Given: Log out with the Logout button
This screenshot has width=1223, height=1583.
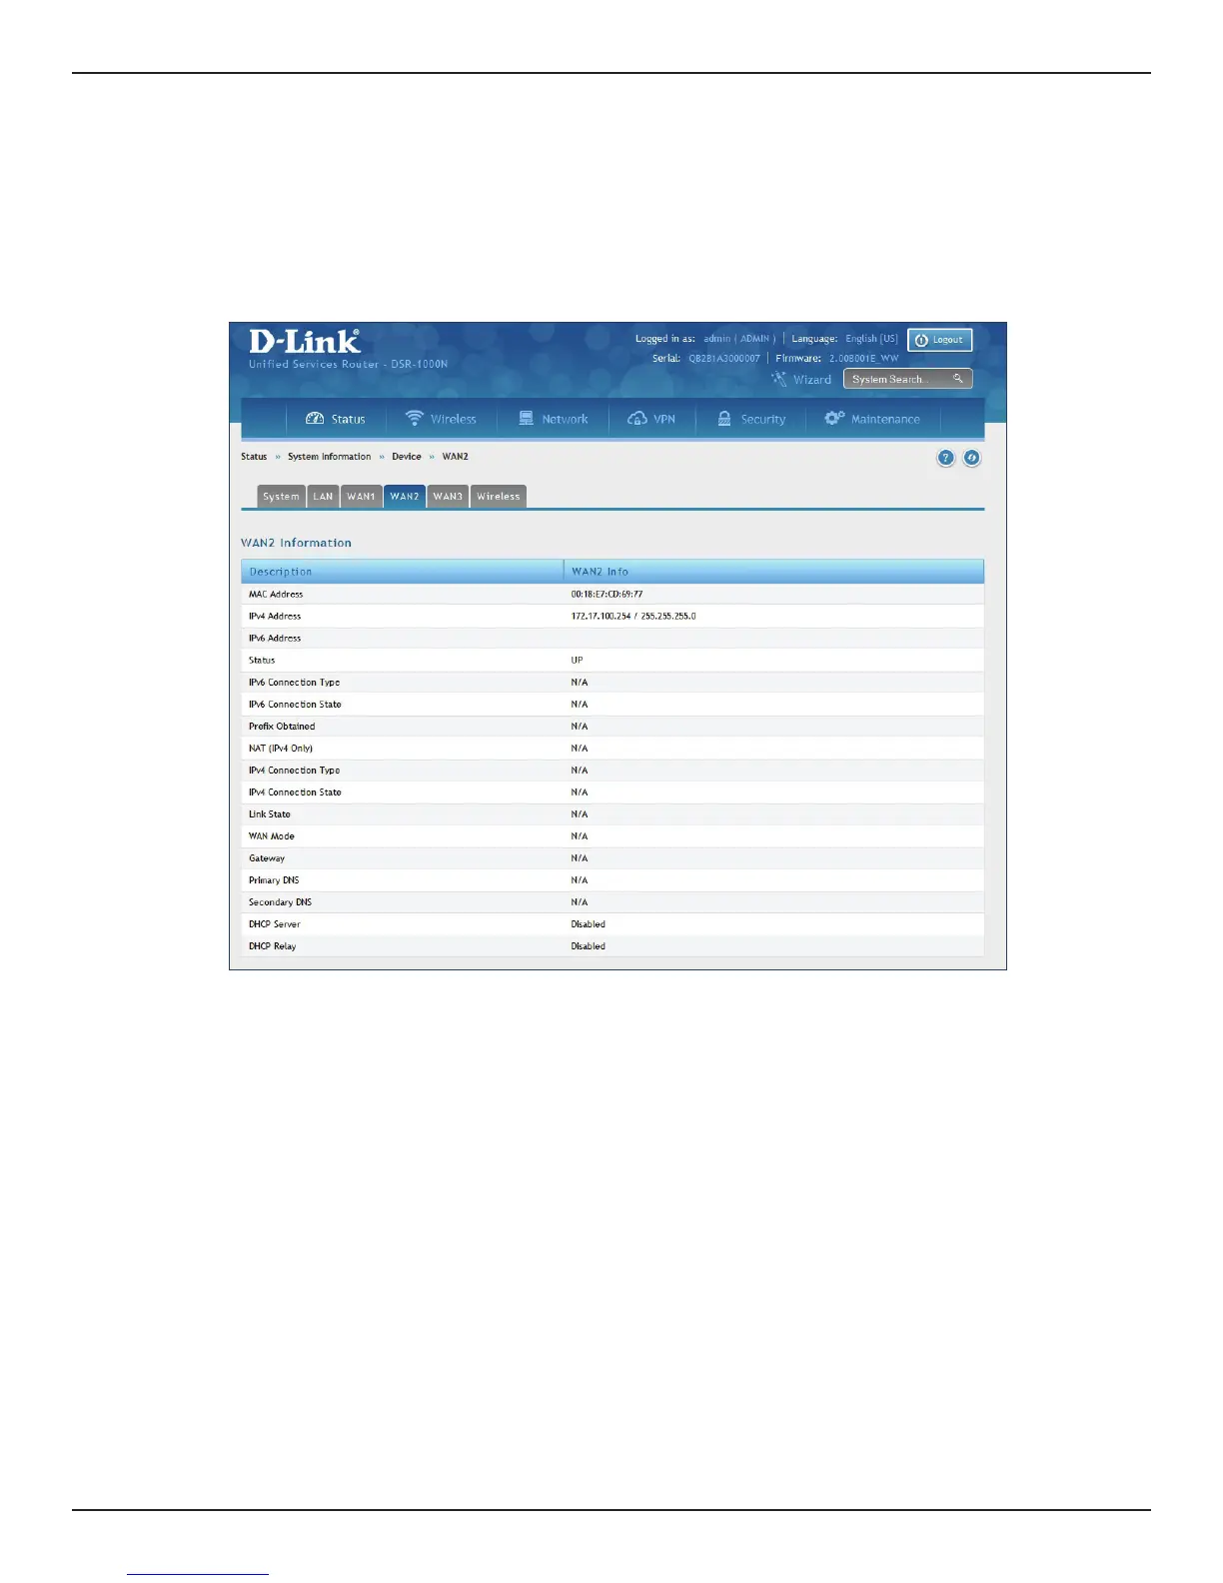Looking at the screenshot, I should (939, 340).
